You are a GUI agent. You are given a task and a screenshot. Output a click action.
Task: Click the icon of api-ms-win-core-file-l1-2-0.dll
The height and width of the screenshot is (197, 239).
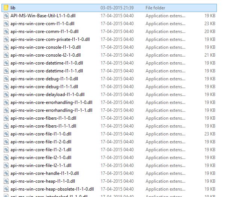click(x=6, y=142)
